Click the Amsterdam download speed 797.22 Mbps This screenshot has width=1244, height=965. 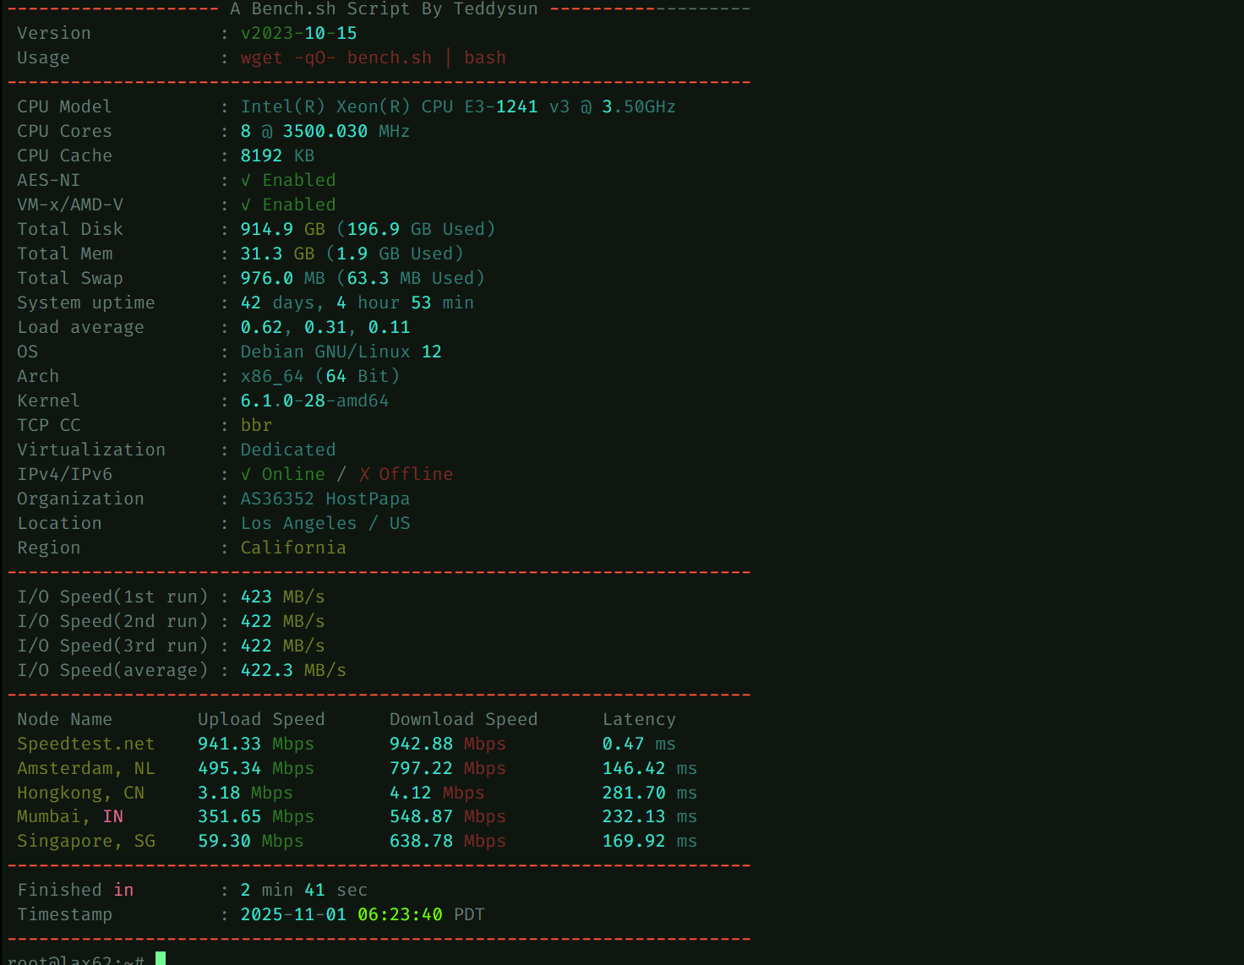tap(447, 769)
